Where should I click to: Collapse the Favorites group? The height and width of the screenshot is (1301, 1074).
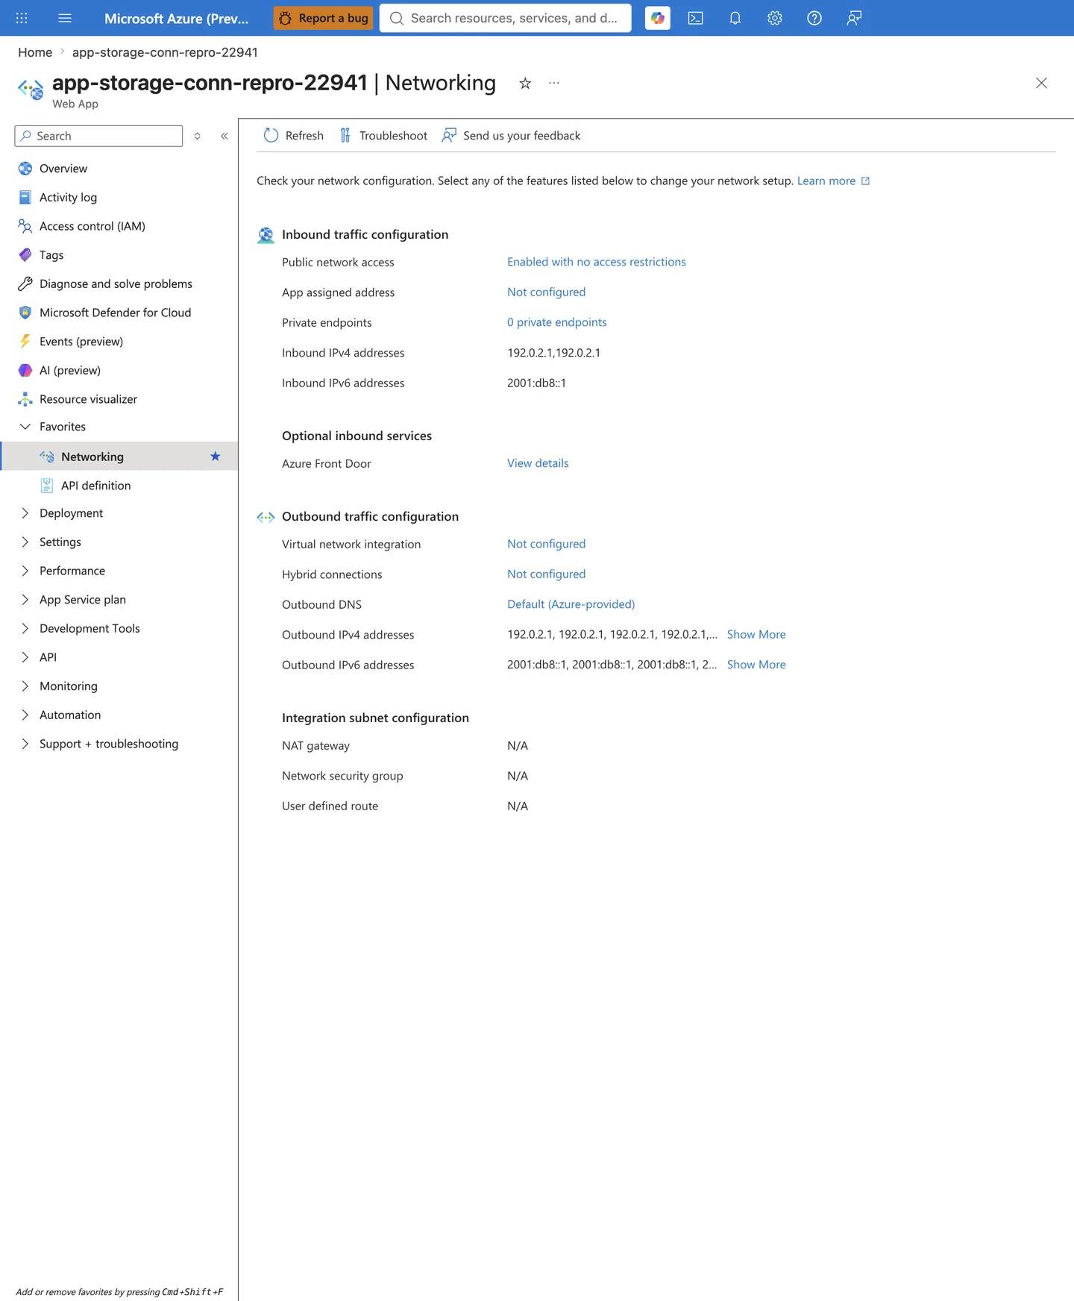25,427
